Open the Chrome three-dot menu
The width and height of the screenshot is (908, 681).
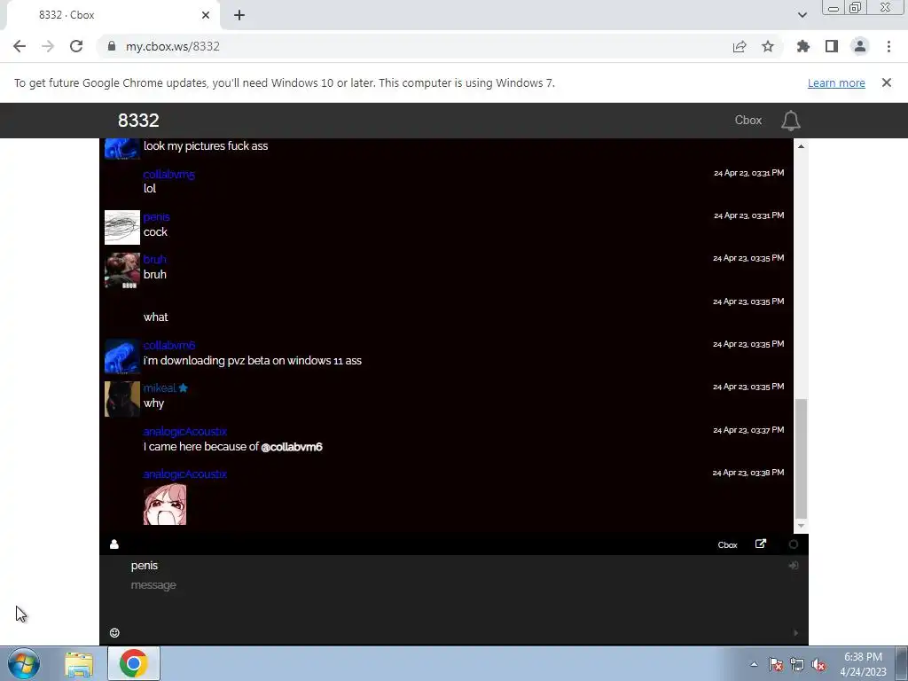tap(888, 46)
